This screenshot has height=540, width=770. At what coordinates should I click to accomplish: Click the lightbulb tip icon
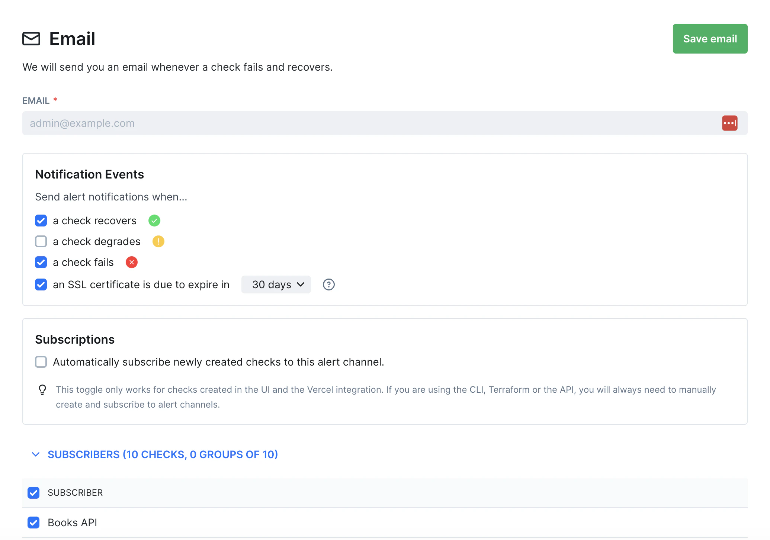point(42,390)
